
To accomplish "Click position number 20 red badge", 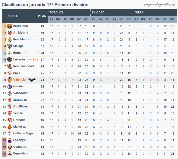I will pos(4,154).
